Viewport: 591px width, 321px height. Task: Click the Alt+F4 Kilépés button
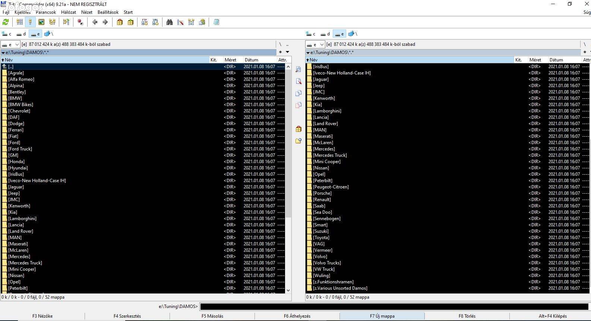pyautogui.click(x=553, y=316)
